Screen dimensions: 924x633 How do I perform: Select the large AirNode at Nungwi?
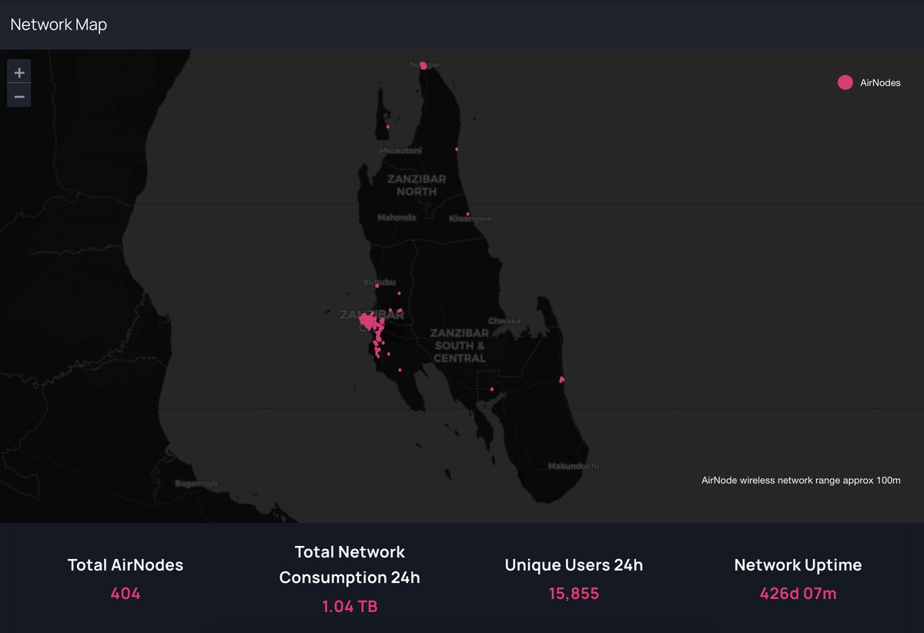423,65
